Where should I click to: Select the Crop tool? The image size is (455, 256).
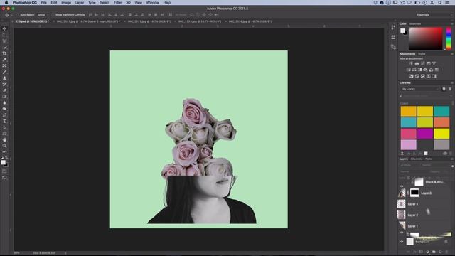coord(4,53)
